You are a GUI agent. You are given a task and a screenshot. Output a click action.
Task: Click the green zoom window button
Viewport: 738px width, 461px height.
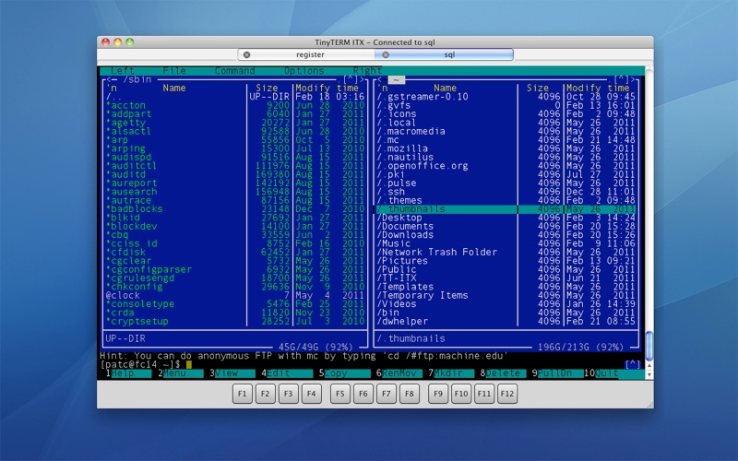129,41
